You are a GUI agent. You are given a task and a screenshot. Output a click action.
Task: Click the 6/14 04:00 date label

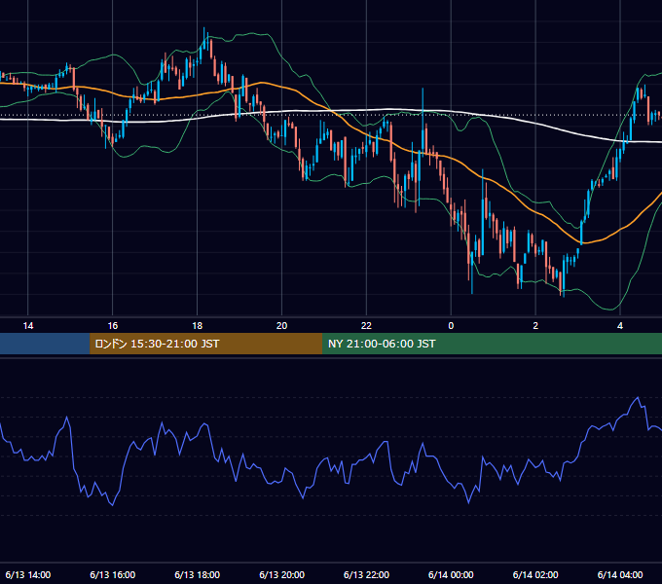(620, 574)
